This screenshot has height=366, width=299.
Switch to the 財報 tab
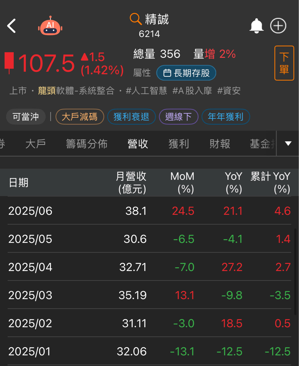[220, 144]
